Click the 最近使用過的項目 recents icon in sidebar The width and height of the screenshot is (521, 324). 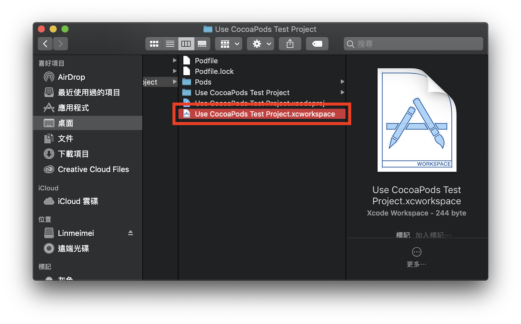(49, 92)
